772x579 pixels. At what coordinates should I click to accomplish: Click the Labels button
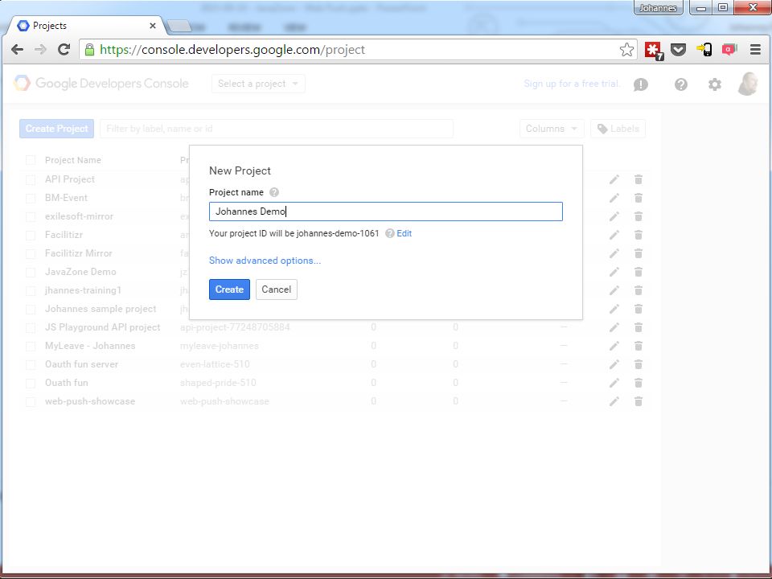(618, 129)
